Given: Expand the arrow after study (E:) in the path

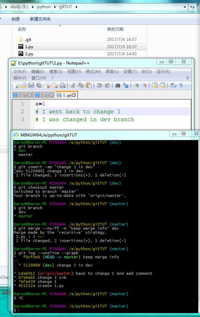Looking at the screenshot, I should (x=32, y=7).
